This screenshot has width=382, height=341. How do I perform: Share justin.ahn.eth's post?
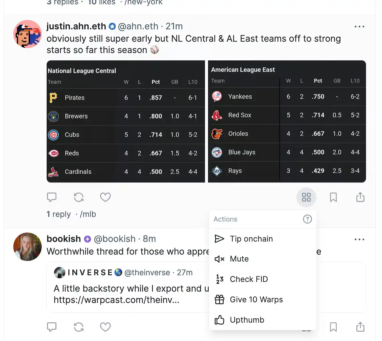point(360,198)
